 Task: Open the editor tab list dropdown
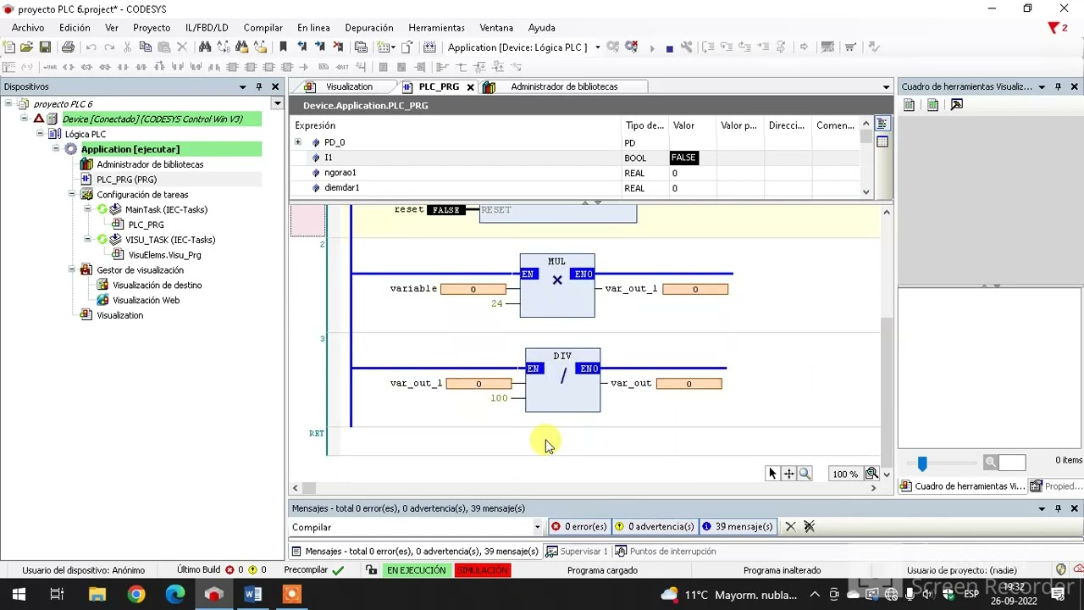[886, 86]
